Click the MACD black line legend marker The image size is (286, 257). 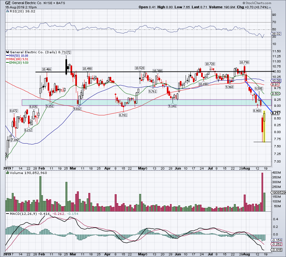(x=8, y=214)
